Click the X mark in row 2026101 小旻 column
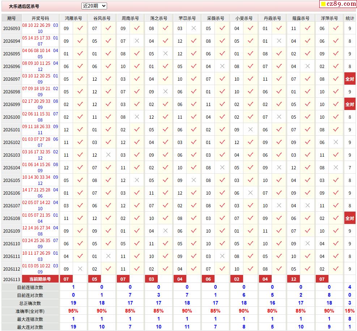 pos(250,129)
